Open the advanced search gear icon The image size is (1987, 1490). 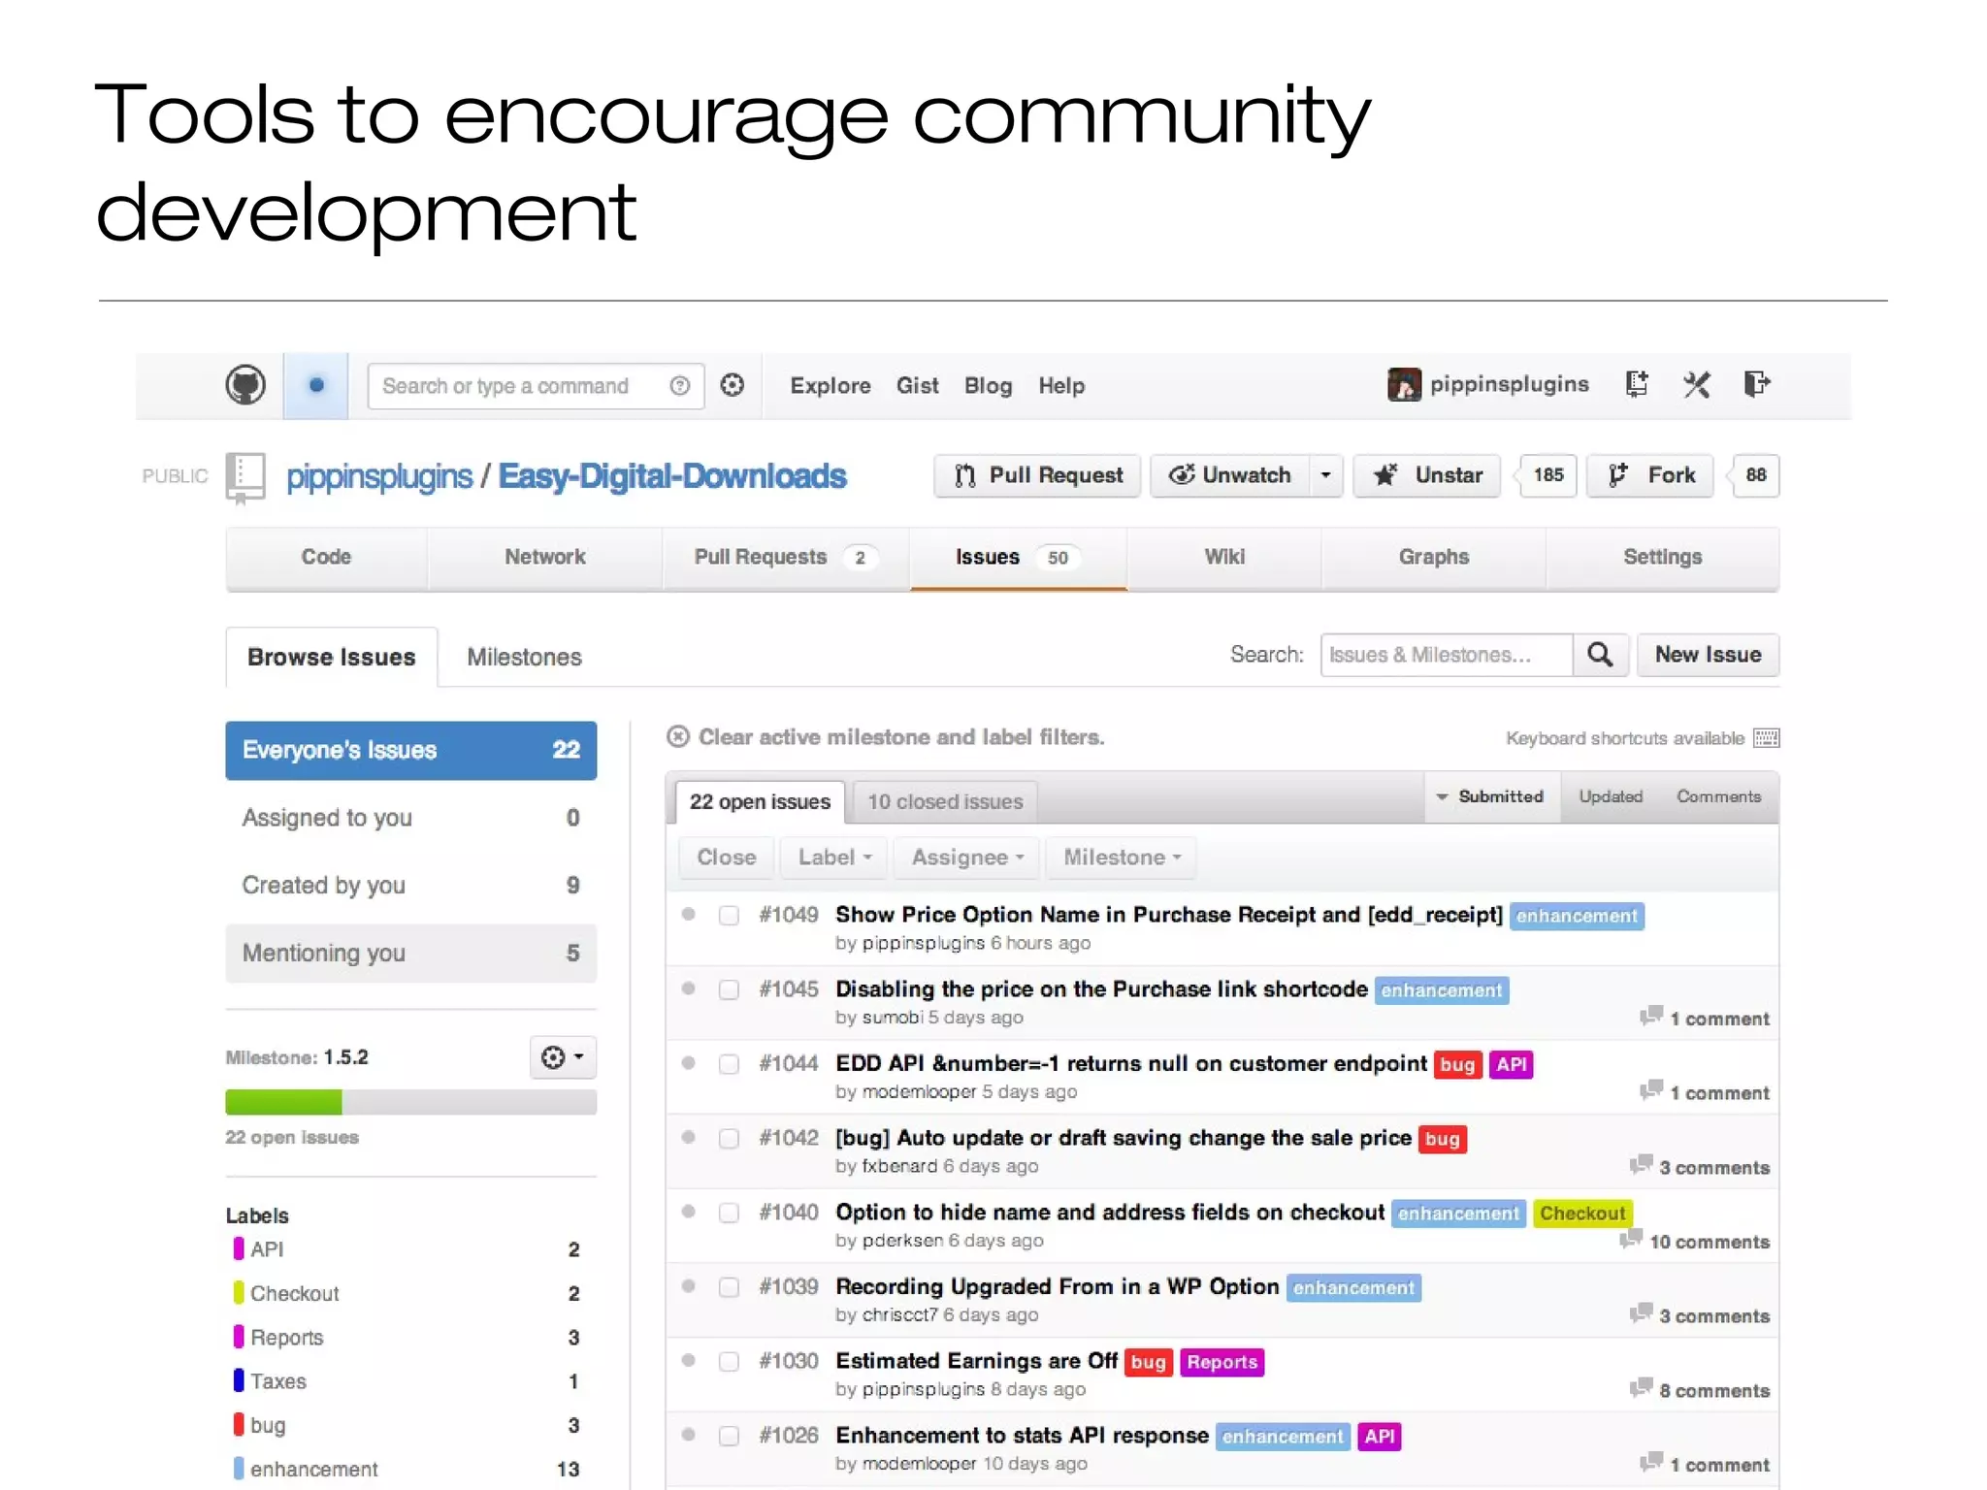point(733,385)
